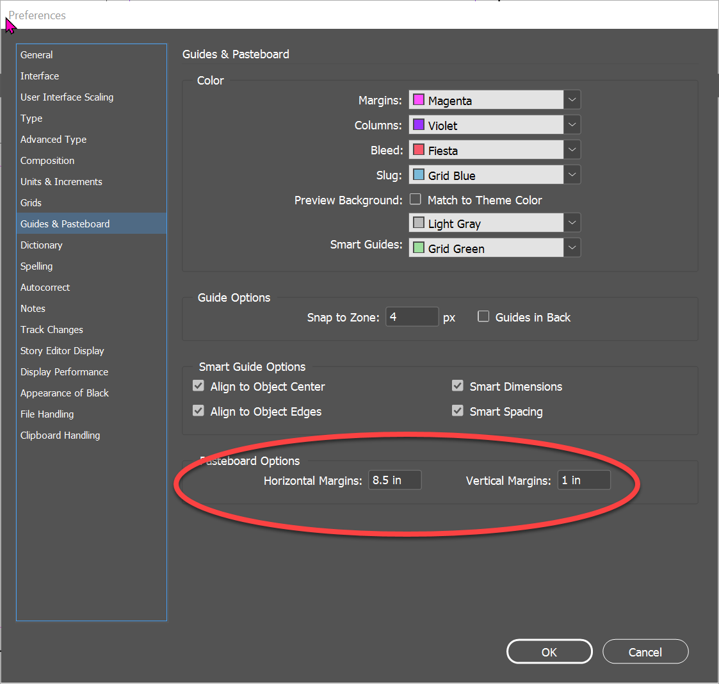Open the Slug color dropdown
This screenshot has height=684, width=719.
[x=572, y=174]
